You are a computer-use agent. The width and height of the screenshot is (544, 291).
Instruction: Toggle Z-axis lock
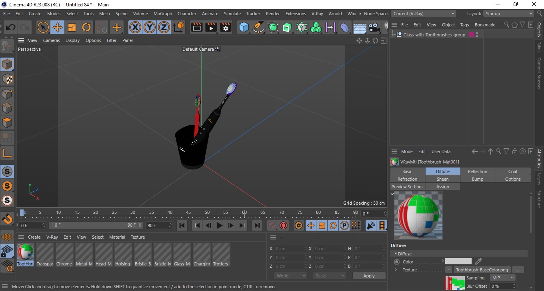tap(164, 27)
